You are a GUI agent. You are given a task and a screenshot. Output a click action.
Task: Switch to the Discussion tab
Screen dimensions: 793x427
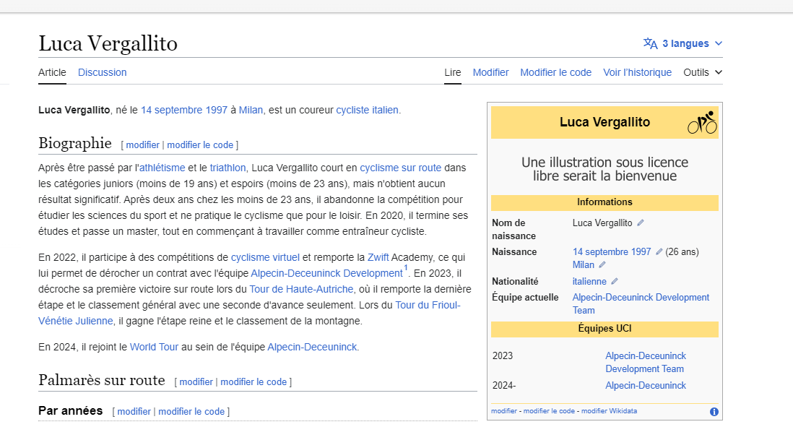pyautogui.click(x=102, y=72)
